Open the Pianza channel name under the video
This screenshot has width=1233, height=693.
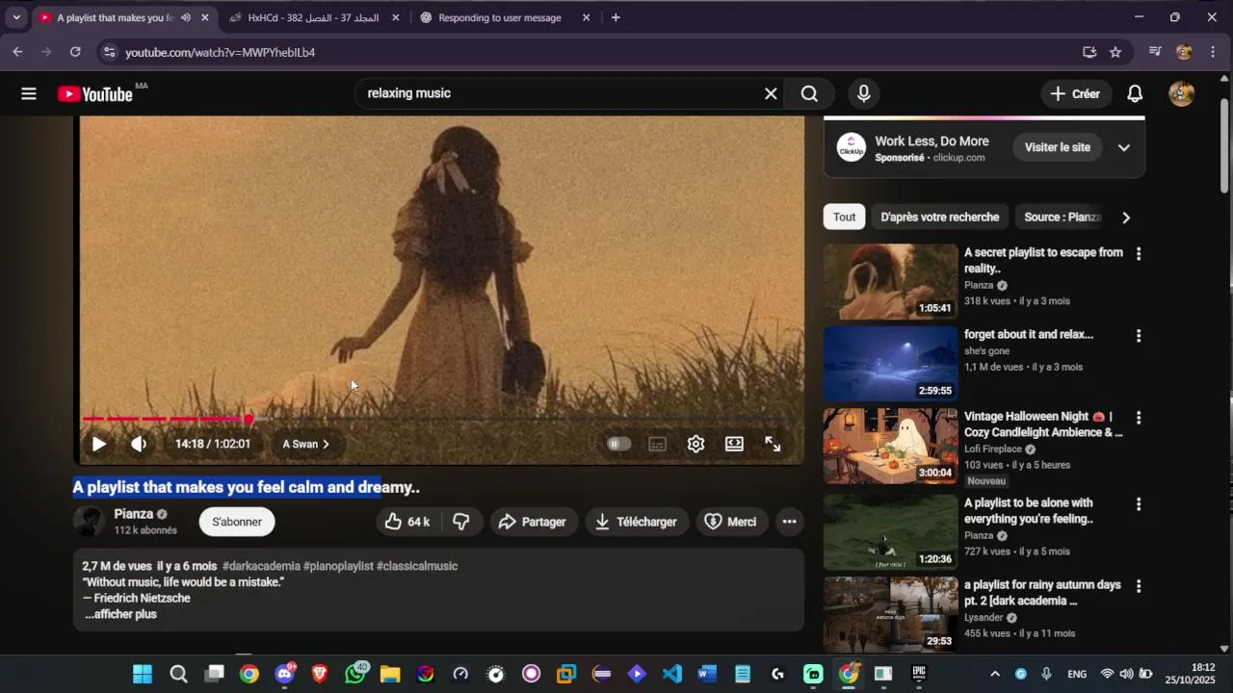[133, 514]
